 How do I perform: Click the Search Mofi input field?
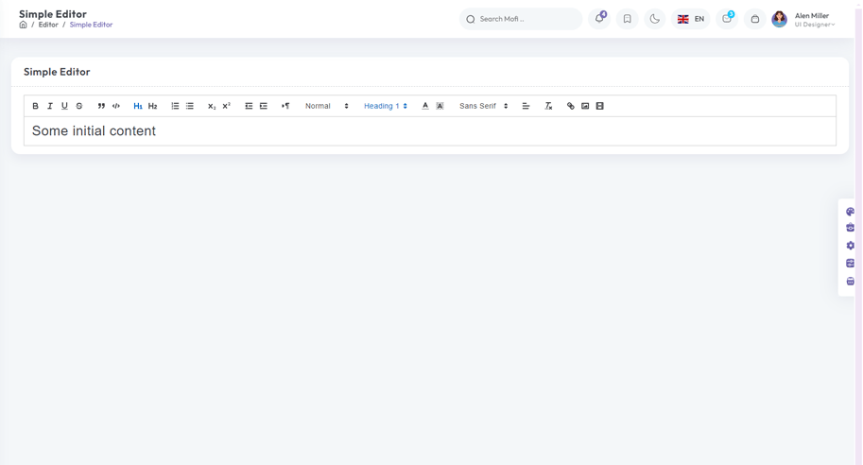pos(526,19)
